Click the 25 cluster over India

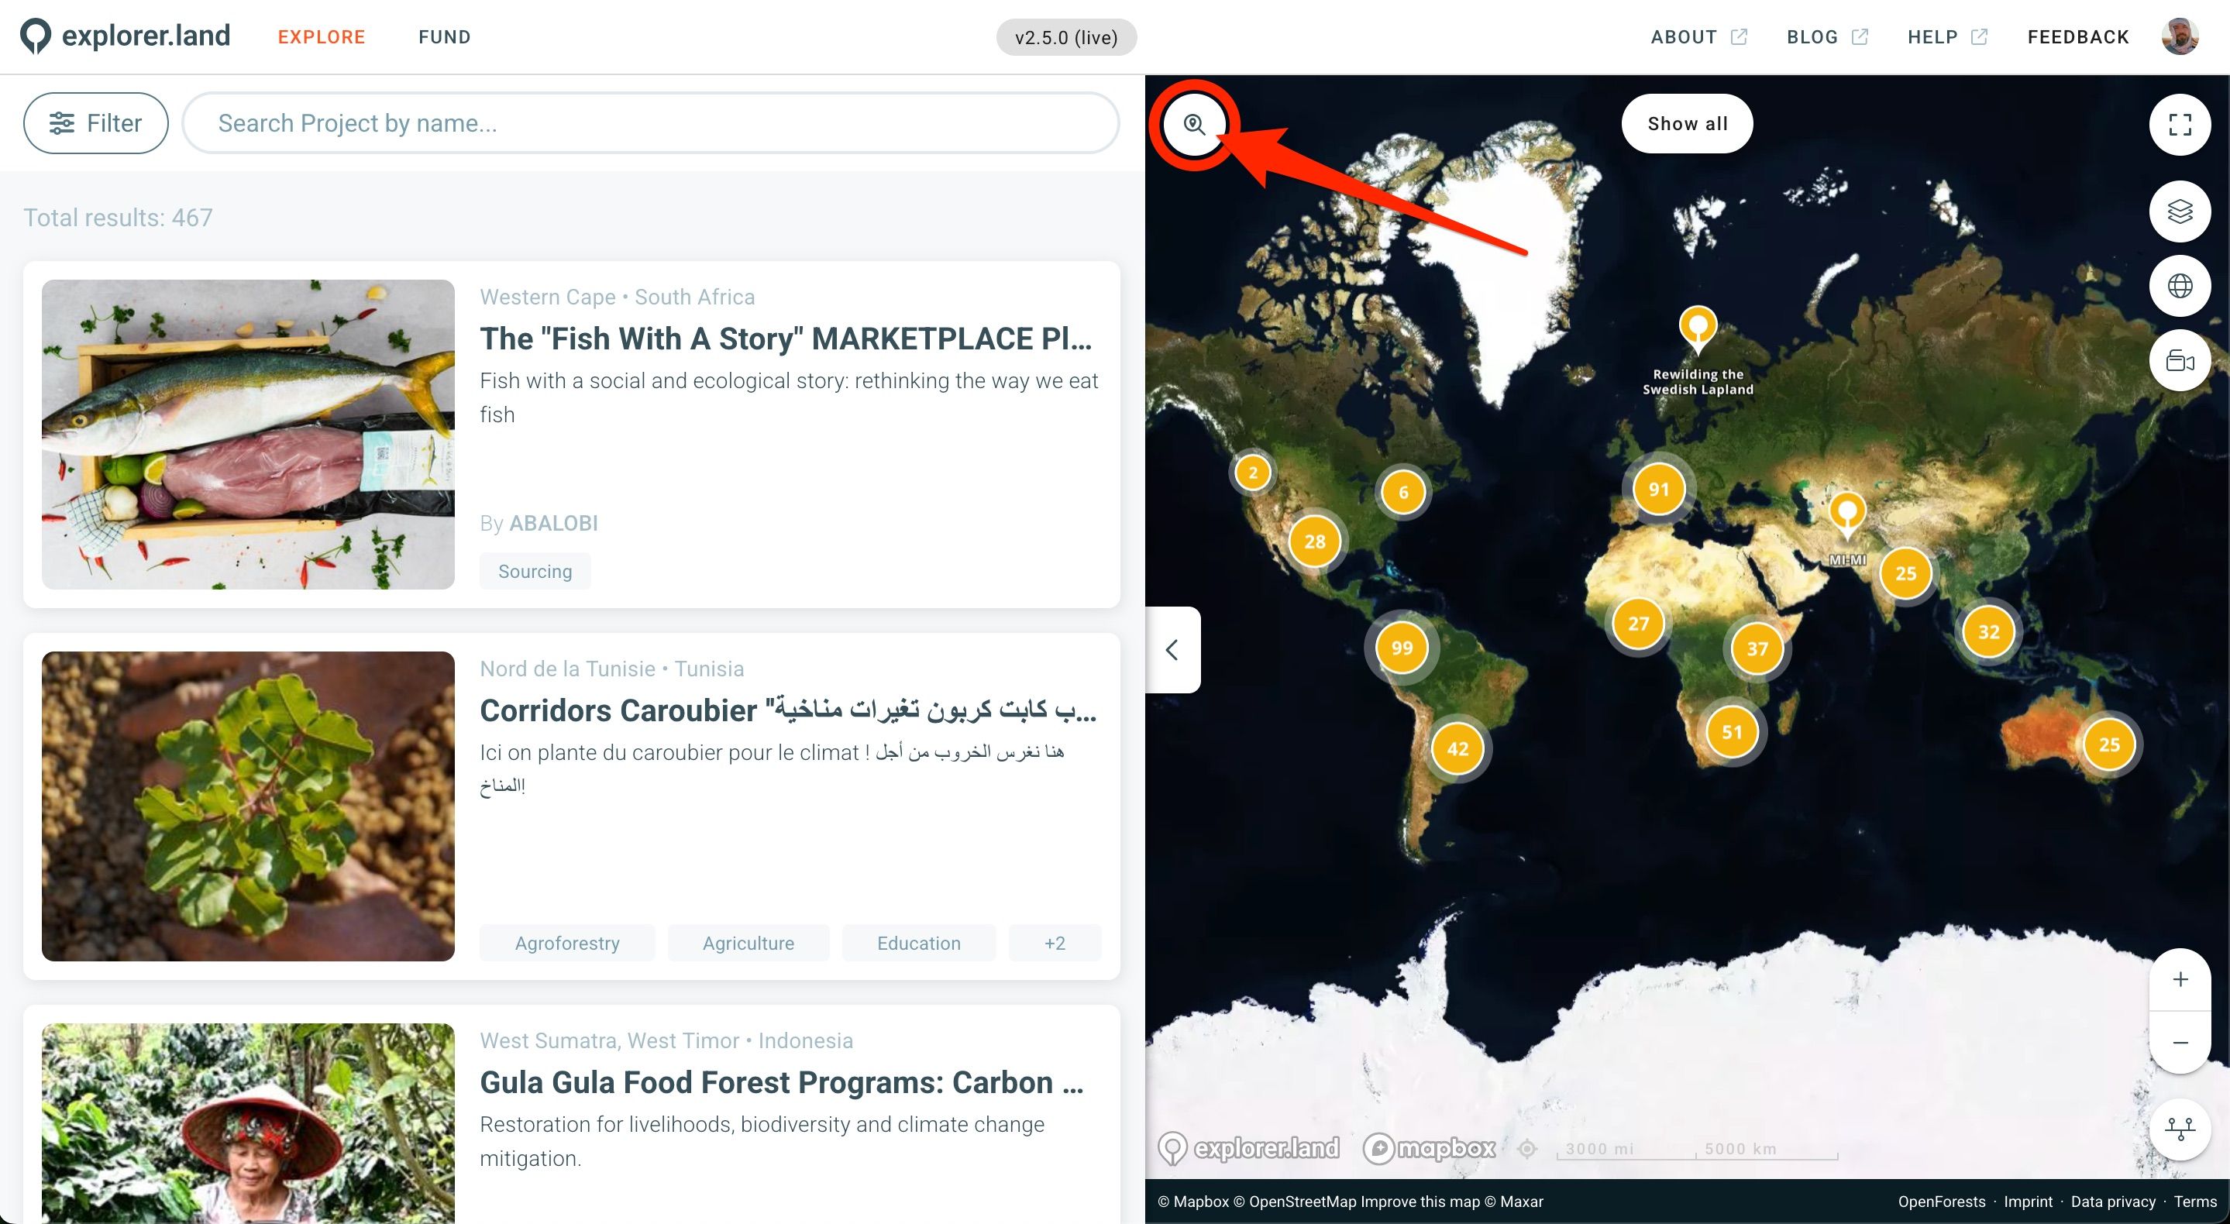[x=1906, y=573]
